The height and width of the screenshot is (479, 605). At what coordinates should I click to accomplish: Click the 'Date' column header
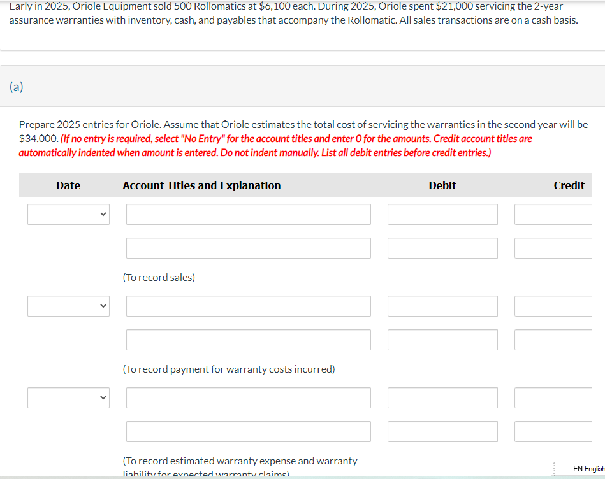point(68,185)
